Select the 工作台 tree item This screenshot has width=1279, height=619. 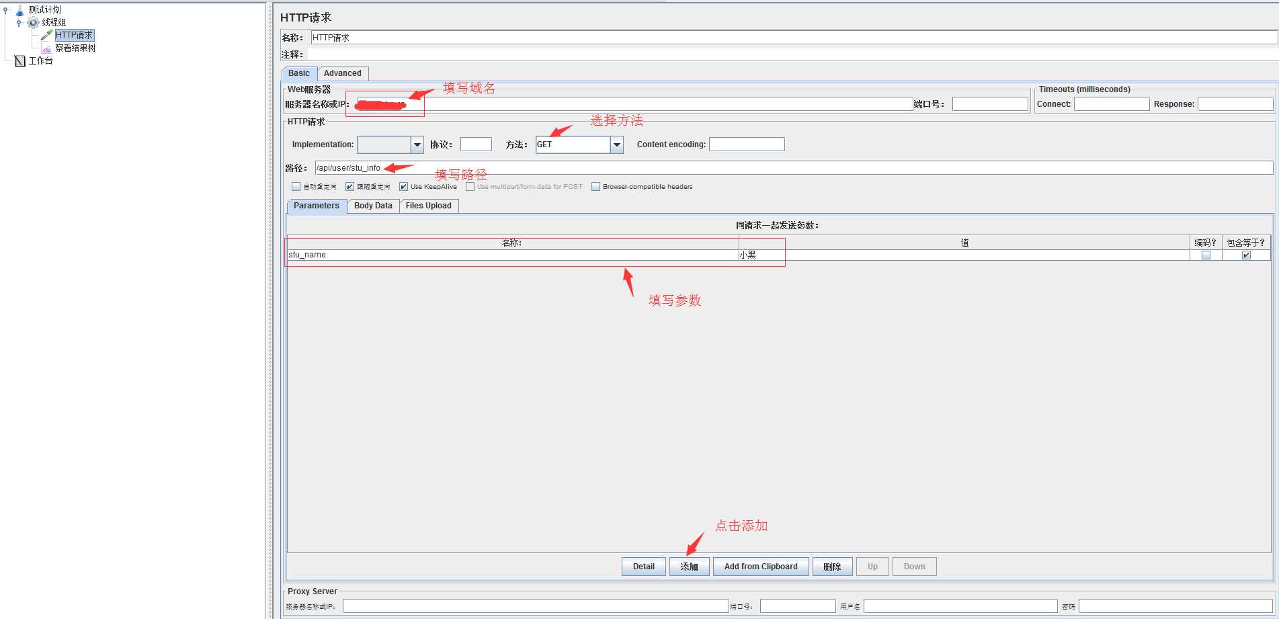[40, 61]
